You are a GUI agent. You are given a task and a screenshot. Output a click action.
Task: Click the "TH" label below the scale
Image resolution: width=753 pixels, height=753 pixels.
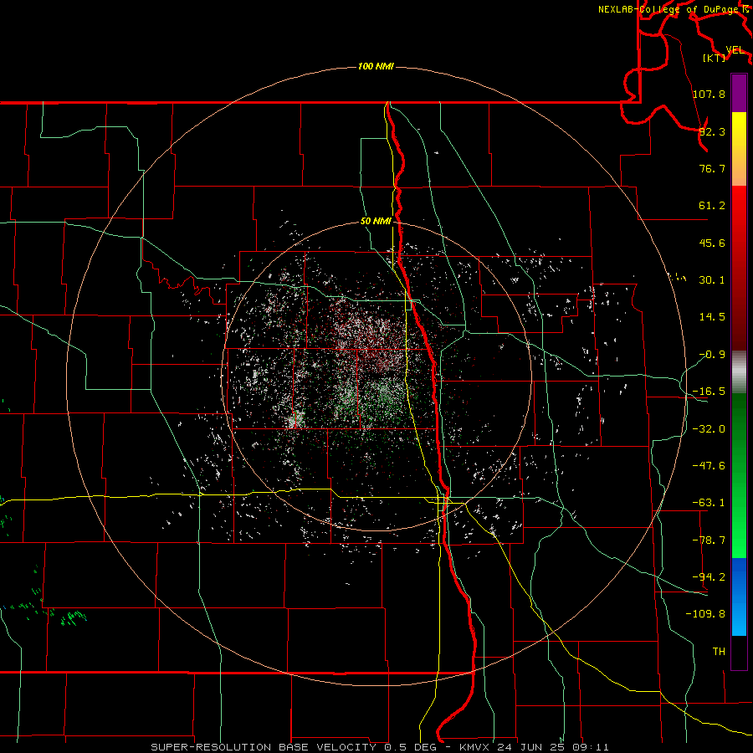click(x=719, y=651)
